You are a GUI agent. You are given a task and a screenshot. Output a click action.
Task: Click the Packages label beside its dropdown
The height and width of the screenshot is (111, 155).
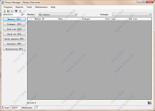(x=104, y=15)
